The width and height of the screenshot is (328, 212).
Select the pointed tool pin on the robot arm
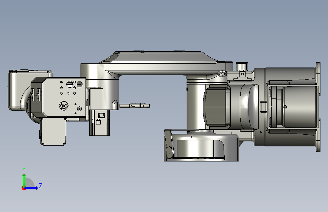click(x=135, y=106)
